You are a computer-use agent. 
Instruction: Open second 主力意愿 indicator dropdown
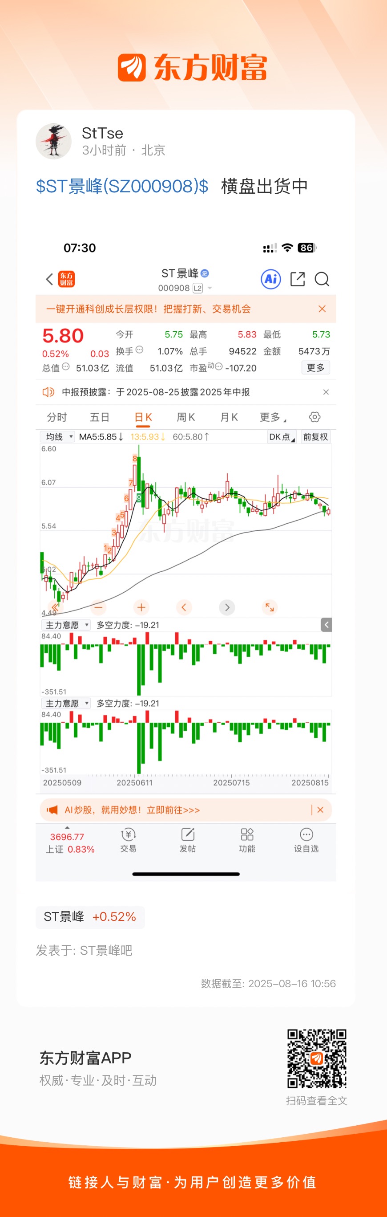[66, 703]
